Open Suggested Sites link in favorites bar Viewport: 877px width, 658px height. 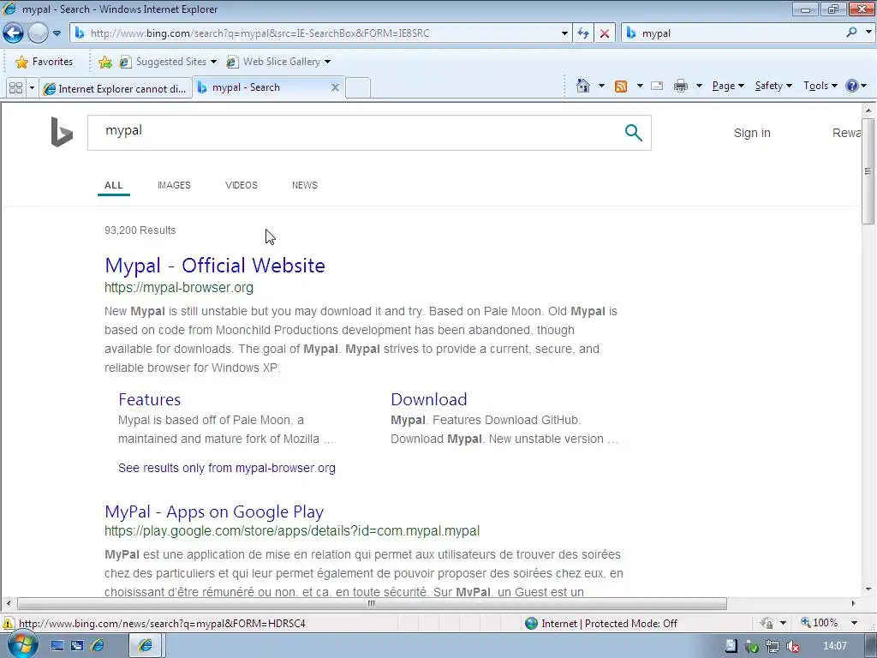[163, 62]
